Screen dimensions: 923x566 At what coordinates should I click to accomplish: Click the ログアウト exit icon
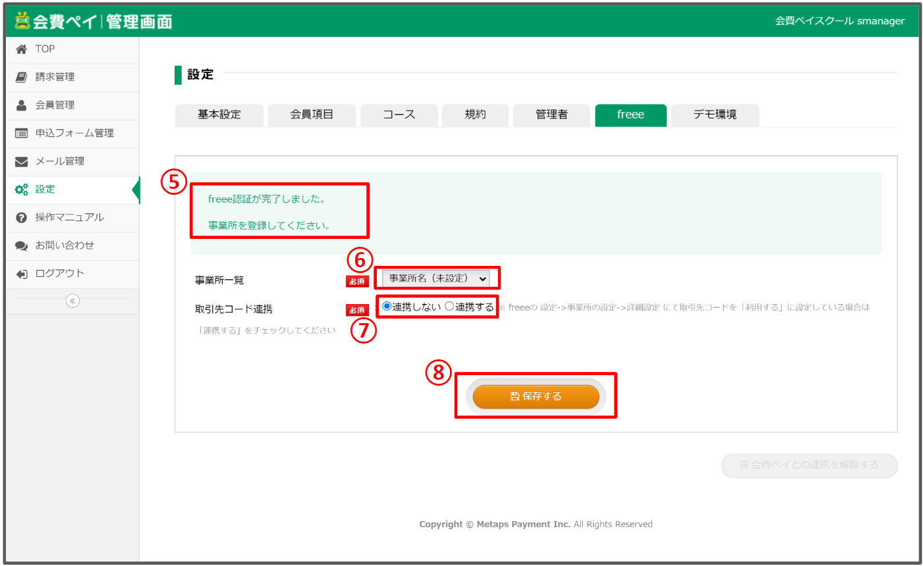coord(22,274)
